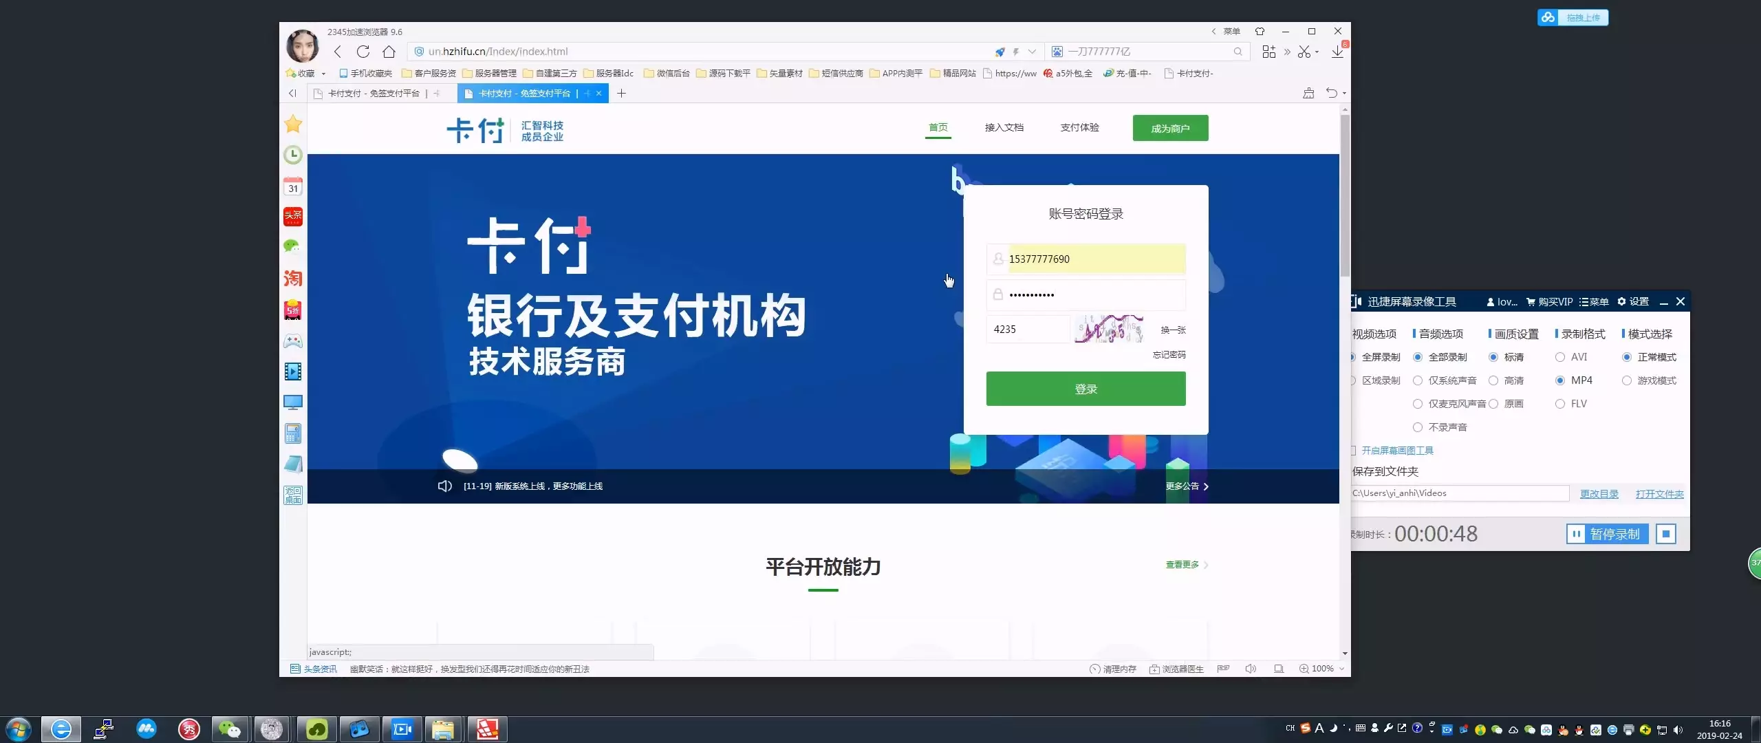The image size is (1761, 743).
Task: Open the favorites star in the sidebar
Action: coord(293,124)
